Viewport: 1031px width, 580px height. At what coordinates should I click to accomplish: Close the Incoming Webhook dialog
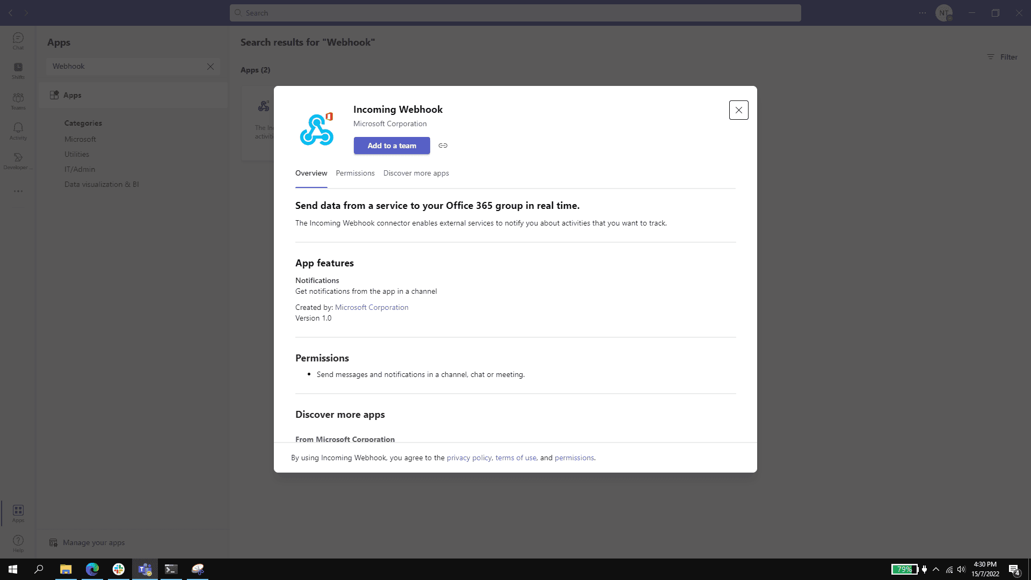point(739,110)
